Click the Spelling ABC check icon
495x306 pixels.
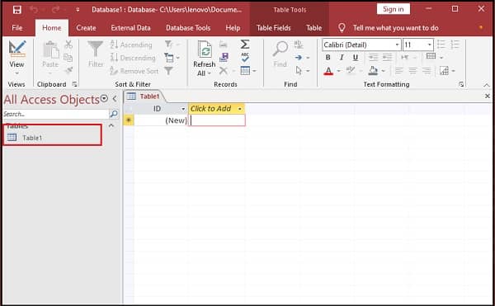point(245,57)
